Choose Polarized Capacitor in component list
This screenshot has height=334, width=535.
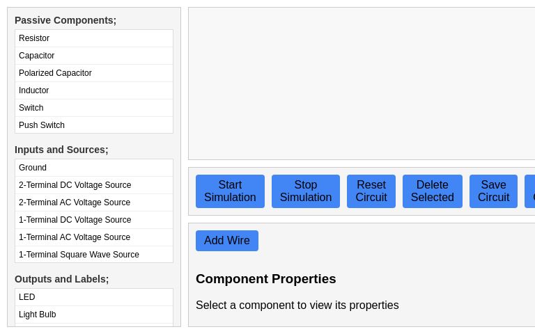[94, 73]
